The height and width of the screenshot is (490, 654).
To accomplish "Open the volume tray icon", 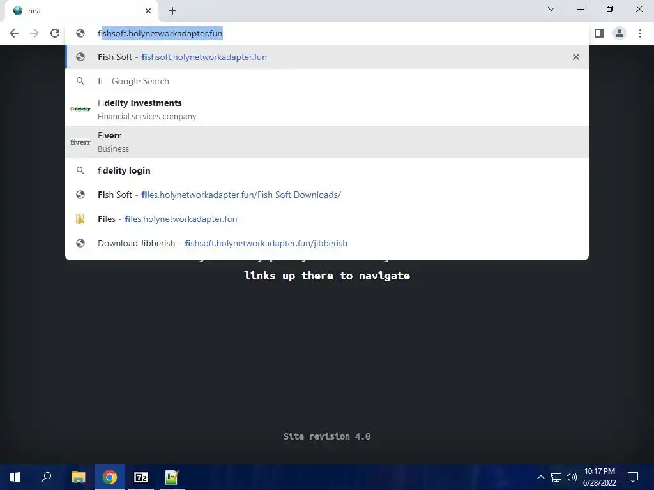I will [572, 477].
